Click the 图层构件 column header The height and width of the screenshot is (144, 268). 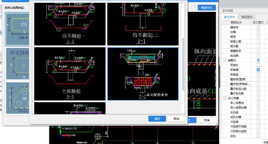[x=236, y=22]
